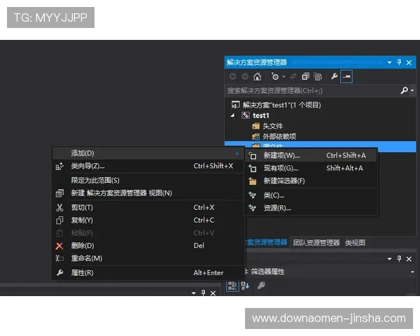This screenshot has height=336, width=420.
Task: Click the add class icon in submenu
Action: [252, 195]
